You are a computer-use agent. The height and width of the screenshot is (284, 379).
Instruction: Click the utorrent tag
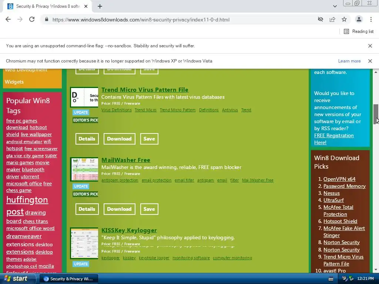pyautogui.click(x=30, y=176)
